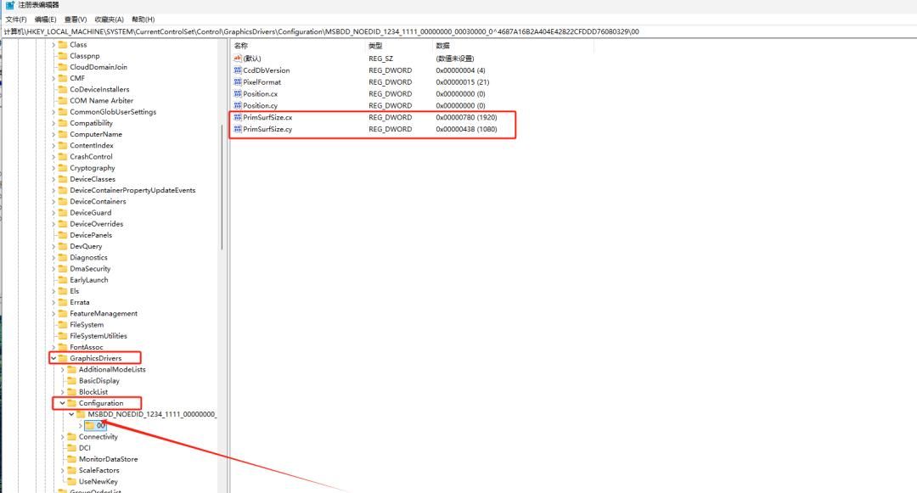Click the Registry Editor title bar icon
Screen dimensions: 917x493
(10, 5)
